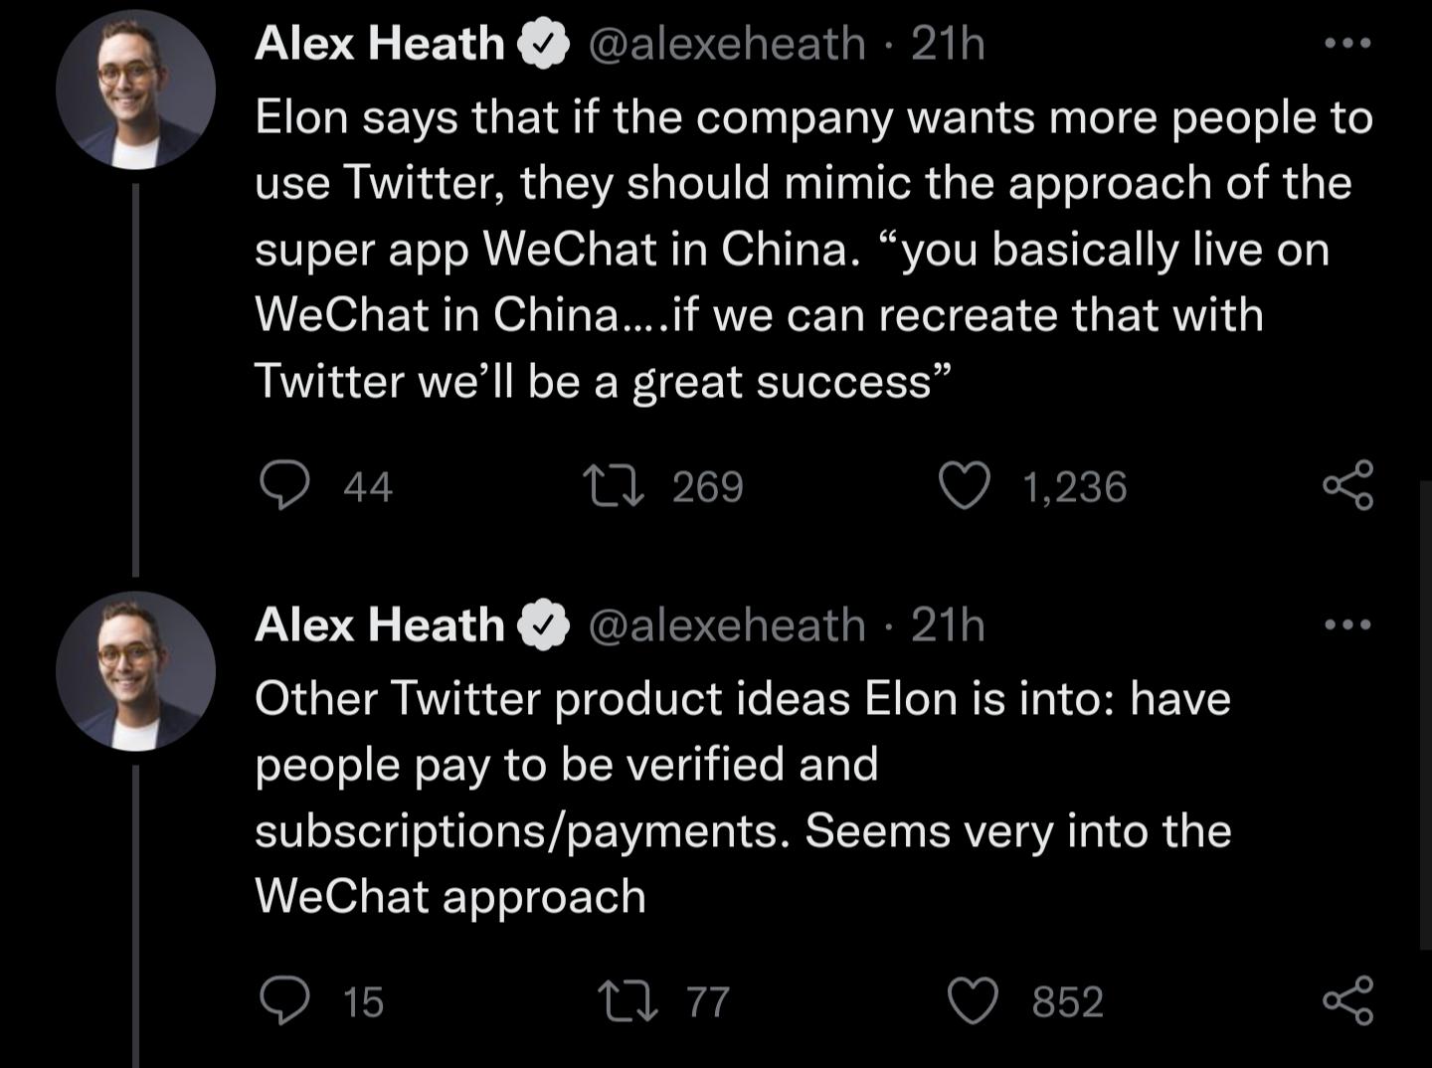Image resolution: width=1432 pixels, height=1068 pixels.
Task: Click the @alexeheath handle on the first tweet
Action: pos(727,42)
